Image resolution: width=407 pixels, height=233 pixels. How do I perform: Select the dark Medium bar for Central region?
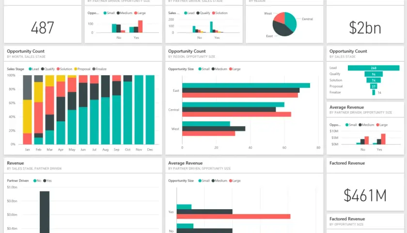coord(229,110)
